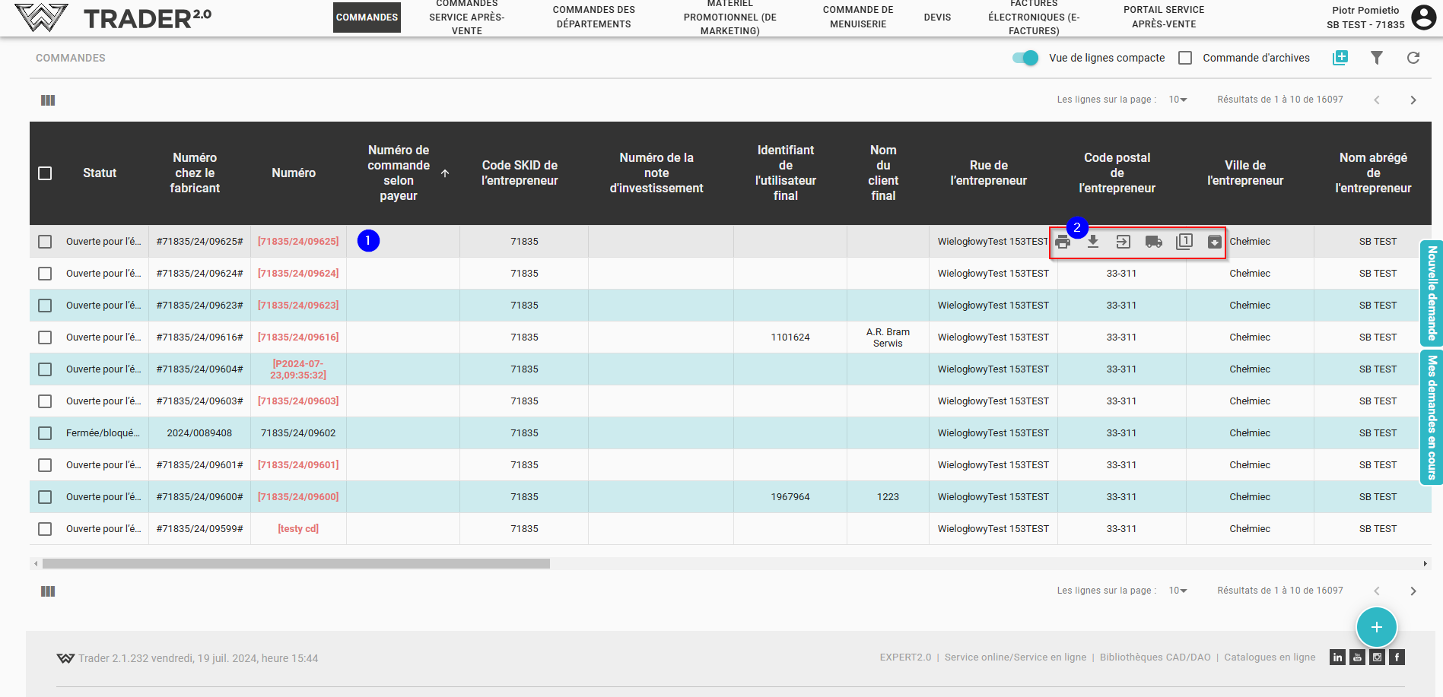The width and height of the screenshot is (1443, 697).
Task: Click the download icon in row actions
Action: pos(1093,242)
